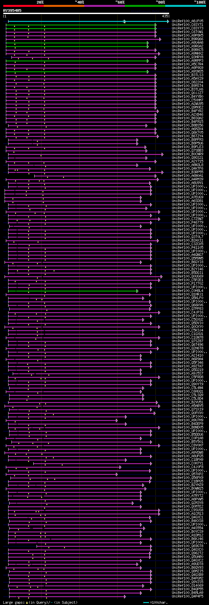Select hit label UniRef100_B9RQ66

(187, 39)
